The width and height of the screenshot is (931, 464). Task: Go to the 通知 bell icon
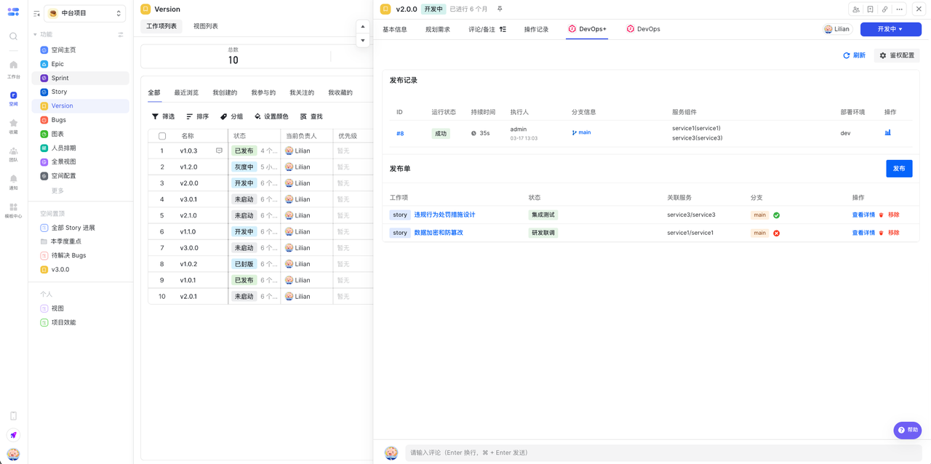[x=13, y=179]
